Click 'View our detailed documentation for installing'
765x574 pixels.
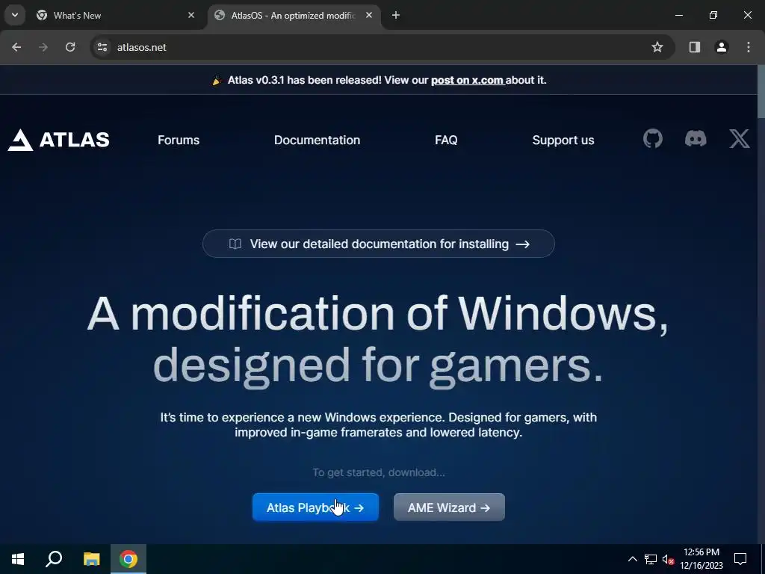coord(379,244)
